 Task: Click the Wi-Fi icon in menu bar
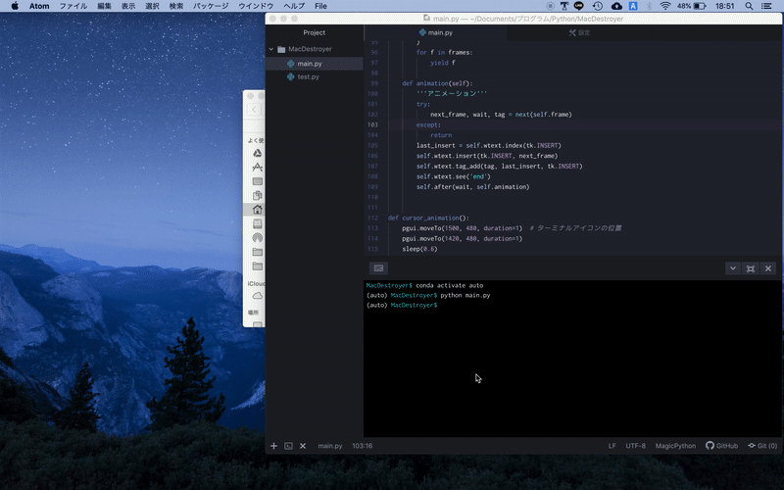tap(665, 6)
